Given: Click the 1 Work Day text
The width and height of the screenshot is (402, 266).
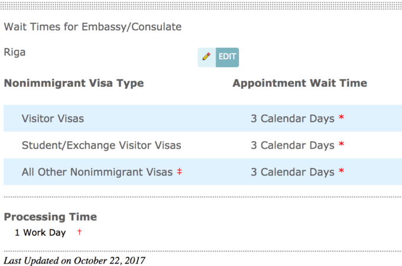Looking at the screenshot, I should 40,233.
